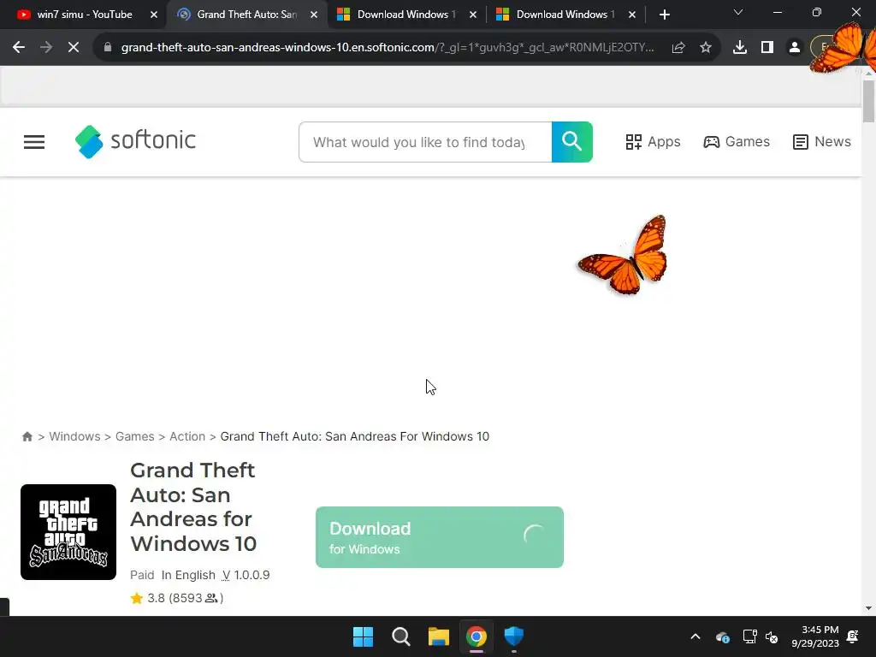Open network status tray icon
Viewport: 876px width, 657px height.
click(x=749, y=636)
